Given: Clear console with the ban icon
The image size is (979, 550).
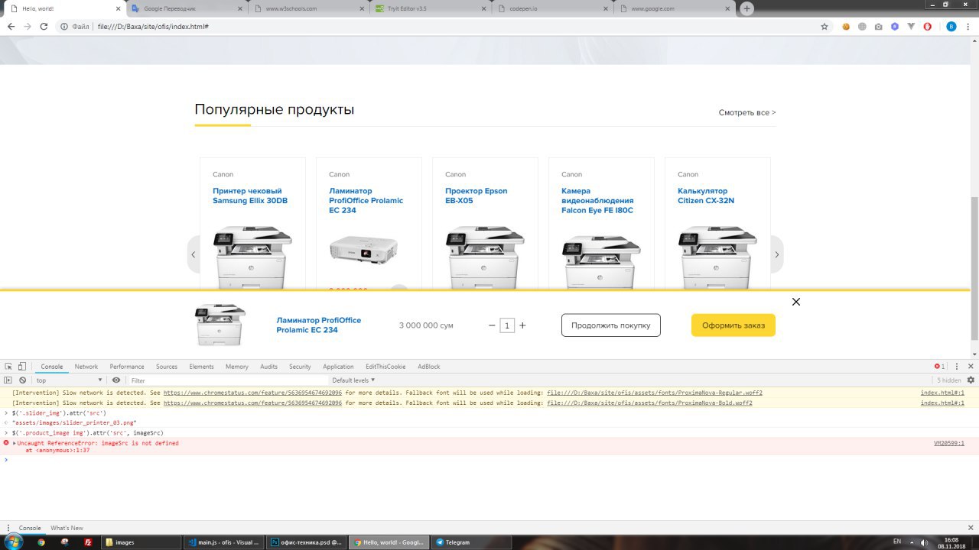Looking at the screenshot, I should pos(23,380).
